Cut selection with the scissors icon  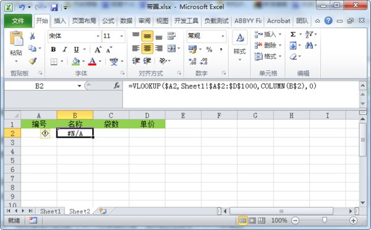pyautogui.click(x=32, y=36)
